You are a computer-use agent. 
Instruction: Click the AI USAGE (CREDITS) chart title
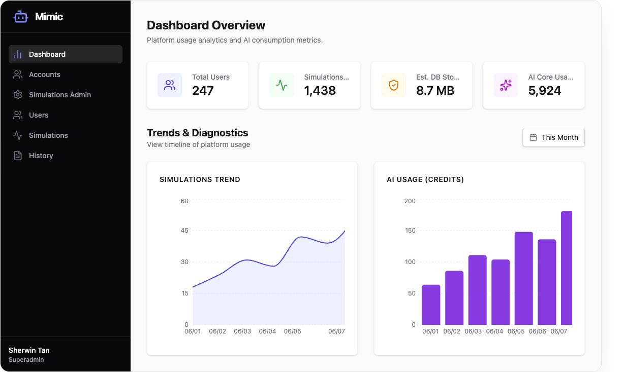[x=425, y=179]
